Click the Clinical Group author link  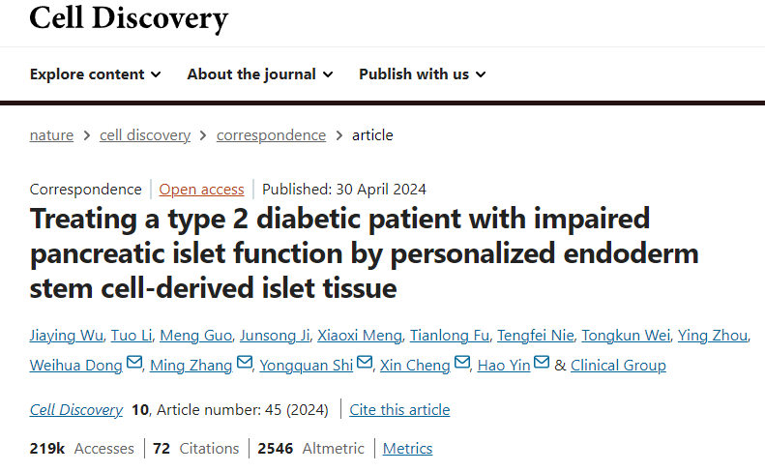click(x=618, y=365)
